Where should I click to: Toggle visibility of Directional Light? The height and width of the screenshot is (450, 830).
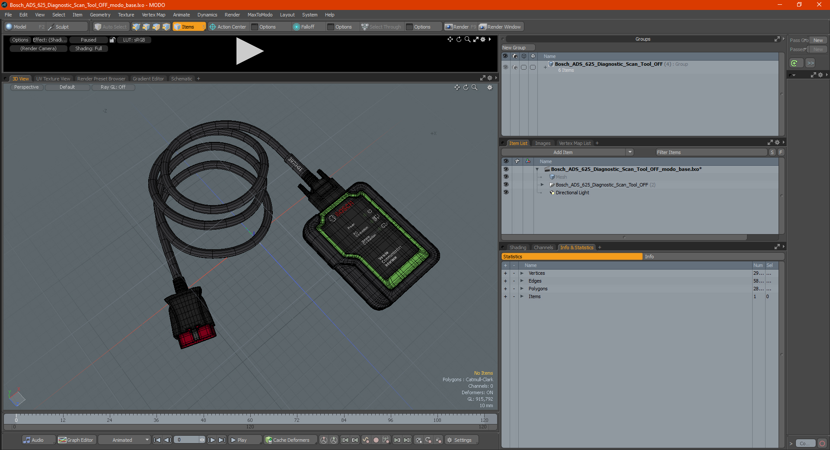(x=506, y=193)
